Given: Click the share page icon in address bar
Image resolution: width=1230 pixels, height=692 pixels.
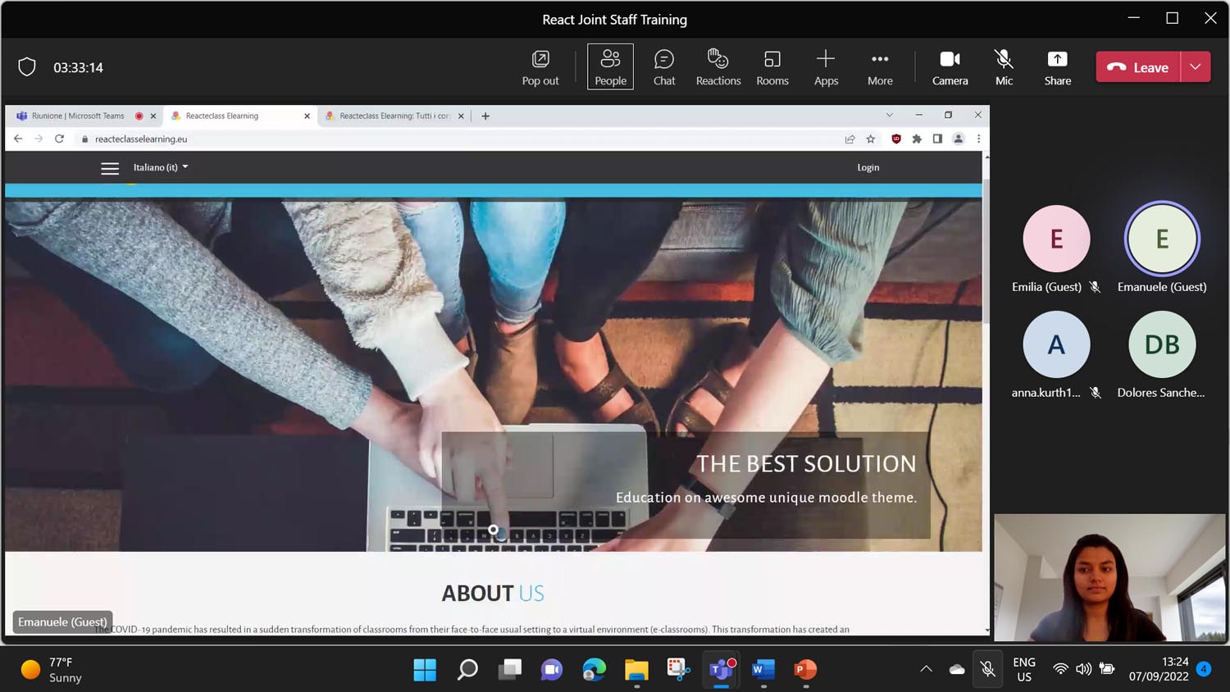Looking at the screenshot, I should tap(850, 139).
